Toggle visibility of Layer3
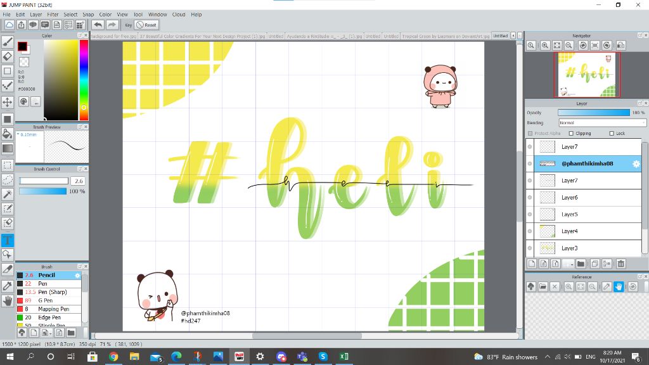 (530, 248)
